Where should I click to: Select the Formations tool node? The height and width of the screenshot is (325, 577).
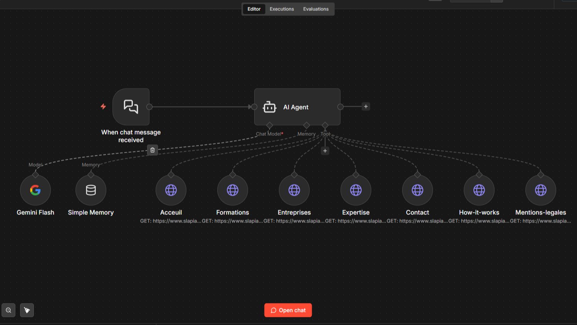click(x=232, y=190)
